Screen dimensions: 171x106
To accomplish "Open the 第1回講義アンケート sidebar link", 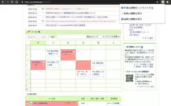I will tap(141, 32).
